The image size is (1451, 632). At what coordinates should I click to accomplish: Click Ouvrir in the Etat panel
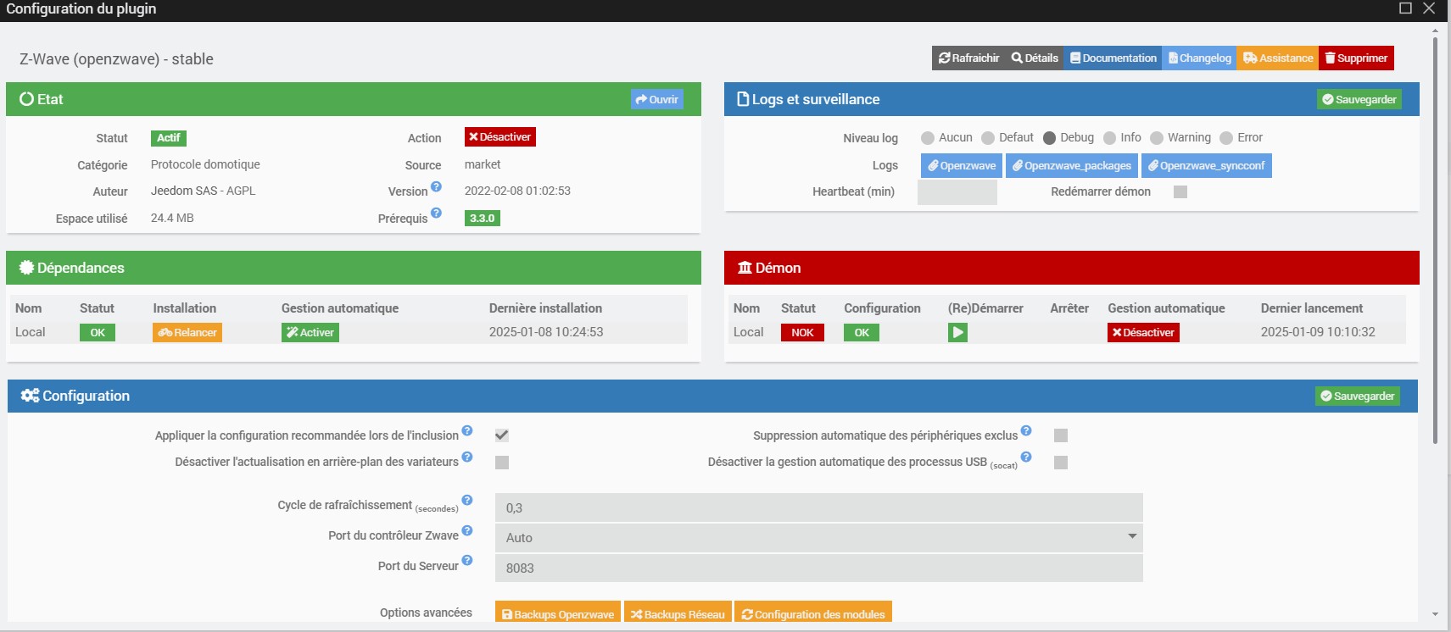(x=656, y=99)
